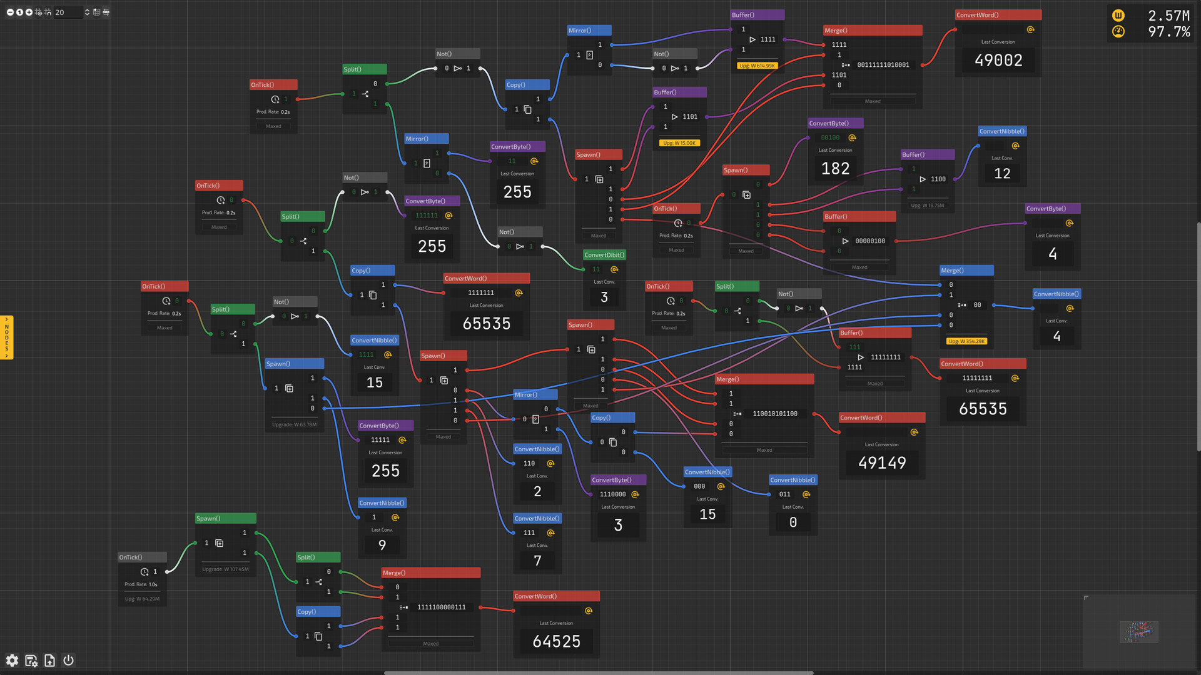The image size is (1201, 675).
Task: Select the Merge node header at top
Action: (873, 30)
